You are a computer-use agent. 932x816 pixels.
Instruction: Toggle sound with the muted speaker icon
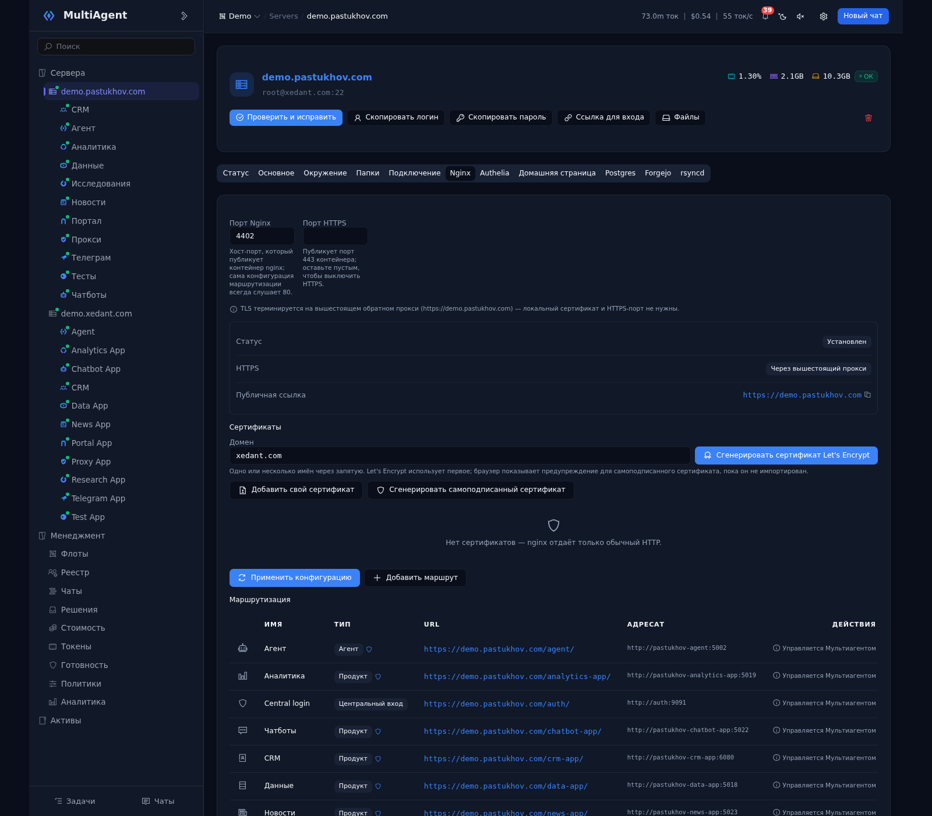tap(800, 16)
